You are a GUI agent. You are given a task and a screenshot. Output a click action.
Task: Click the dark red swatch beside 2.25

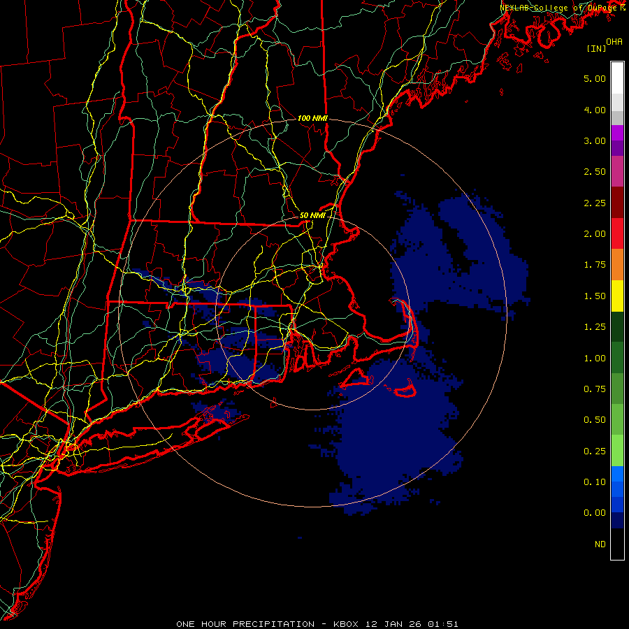coord(617,203)
